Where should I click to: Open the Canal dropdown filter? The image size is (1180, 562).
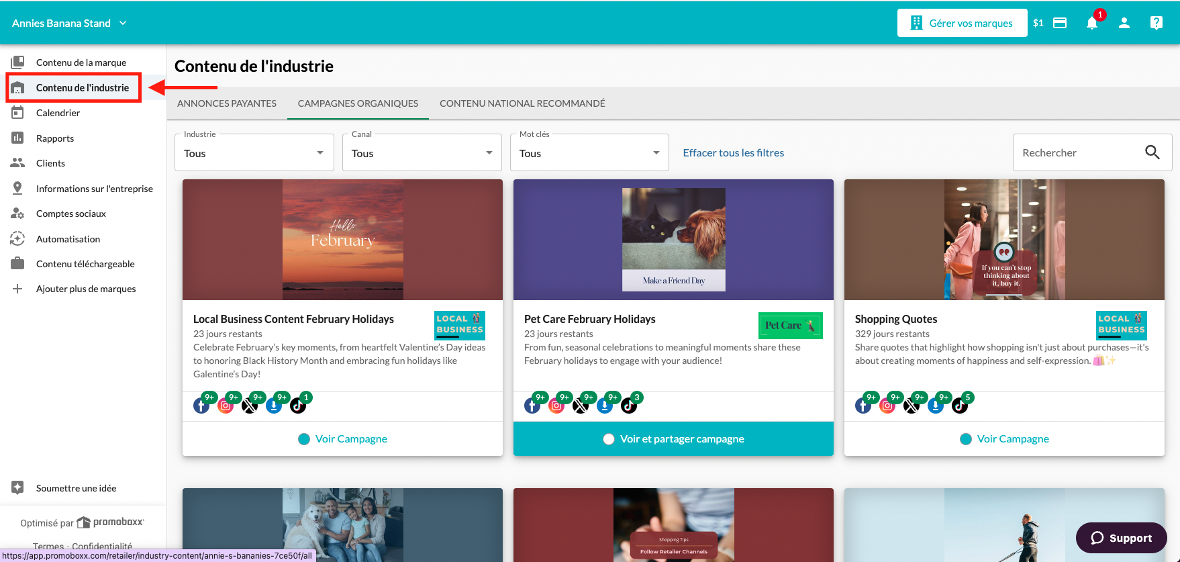coord(422,152)
